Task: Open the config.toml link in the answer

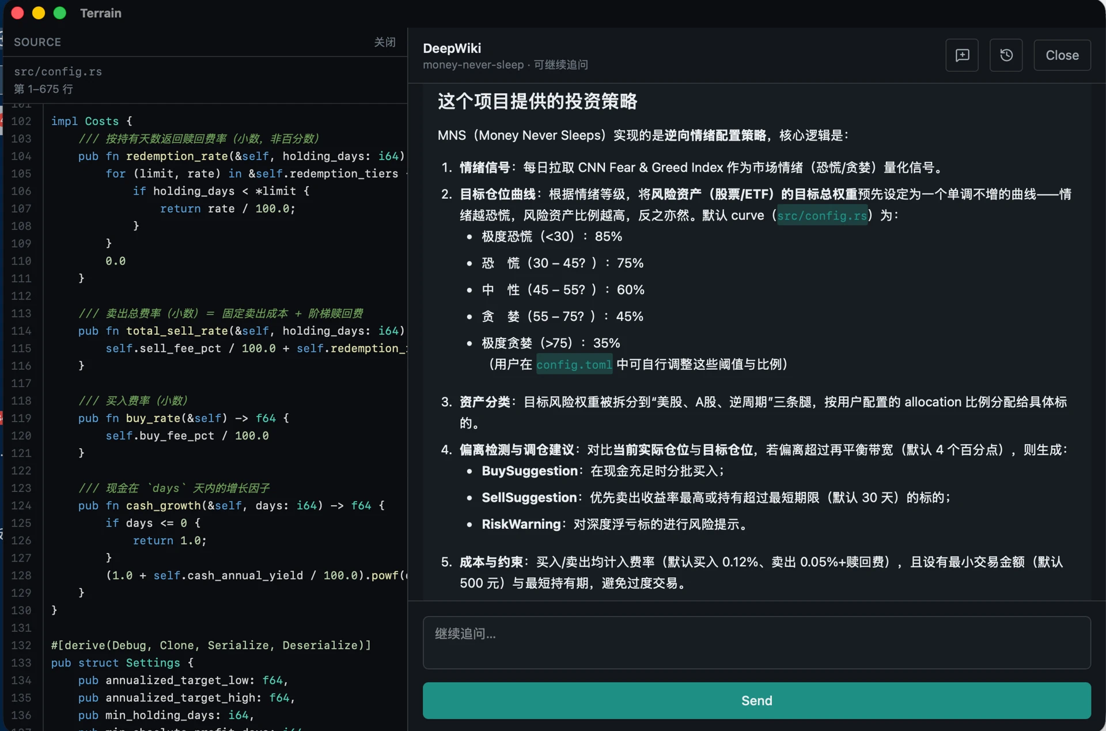Action: (574, 365)
